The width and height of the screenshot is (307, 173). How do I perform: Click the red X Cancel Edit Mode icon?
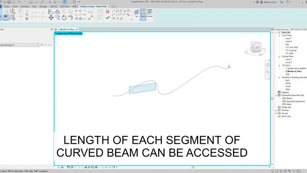107,12
